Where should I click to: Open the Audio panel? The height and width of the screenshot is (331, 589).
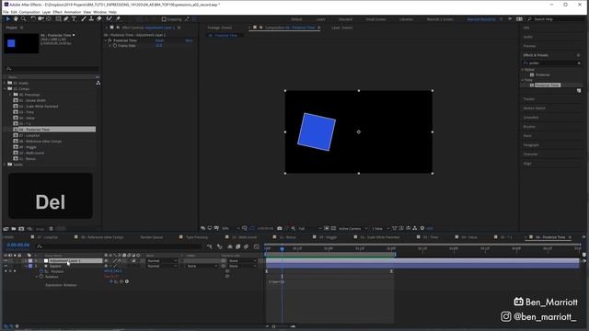click(x=528, y=37)
